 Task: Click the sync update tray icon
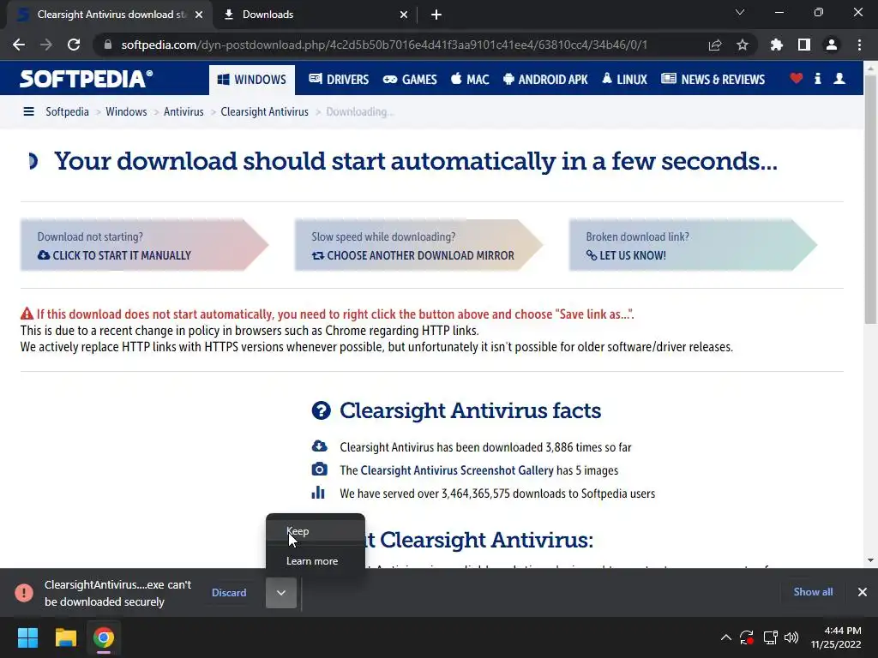point(747,637)
